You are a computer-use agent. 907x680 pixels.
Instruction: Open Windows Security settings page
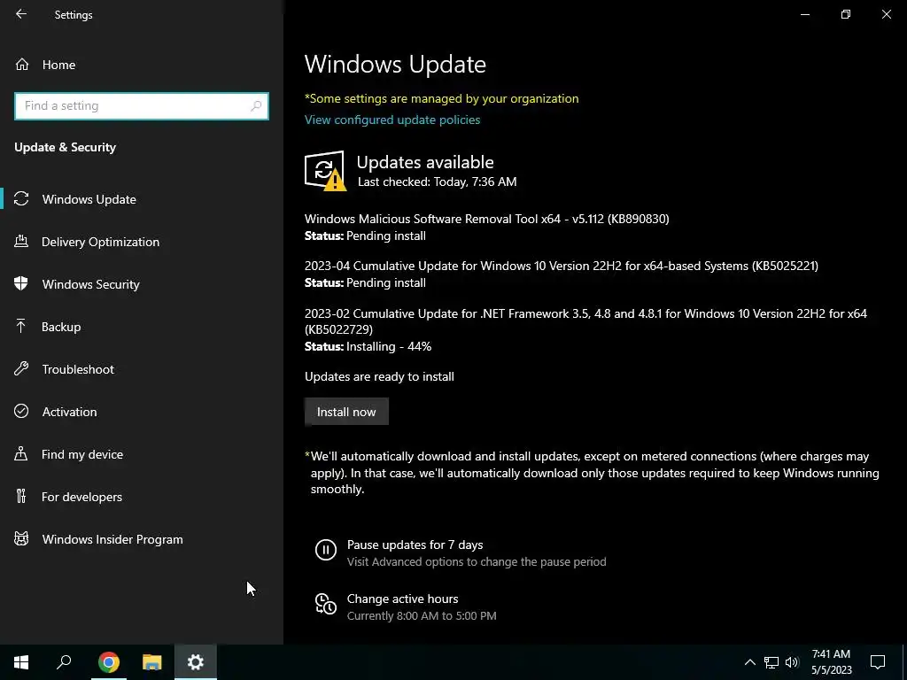tap(142, 284)
